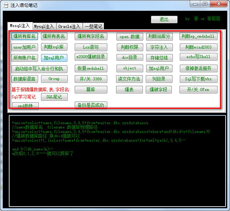230x211 pixels.
Task: Click the line '//爆破数据库路径 换dbid值就可以'
Action: coord(46,136)
